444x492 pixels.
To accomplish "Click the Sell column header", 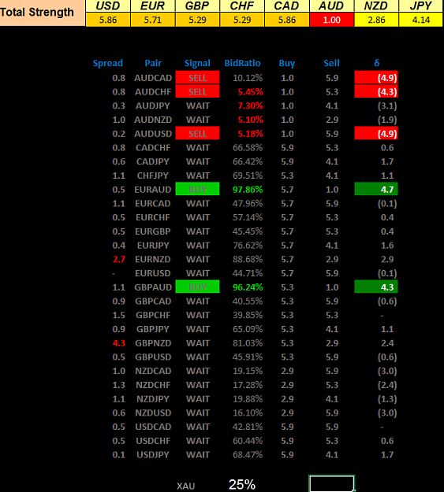I will 331,64.
